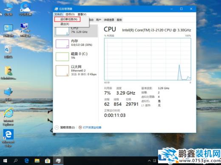Image resolution: width=221 pixels, height=165 pixels.
Task: Show hidden tray icons chevron
Action: (x=149, y=161)
